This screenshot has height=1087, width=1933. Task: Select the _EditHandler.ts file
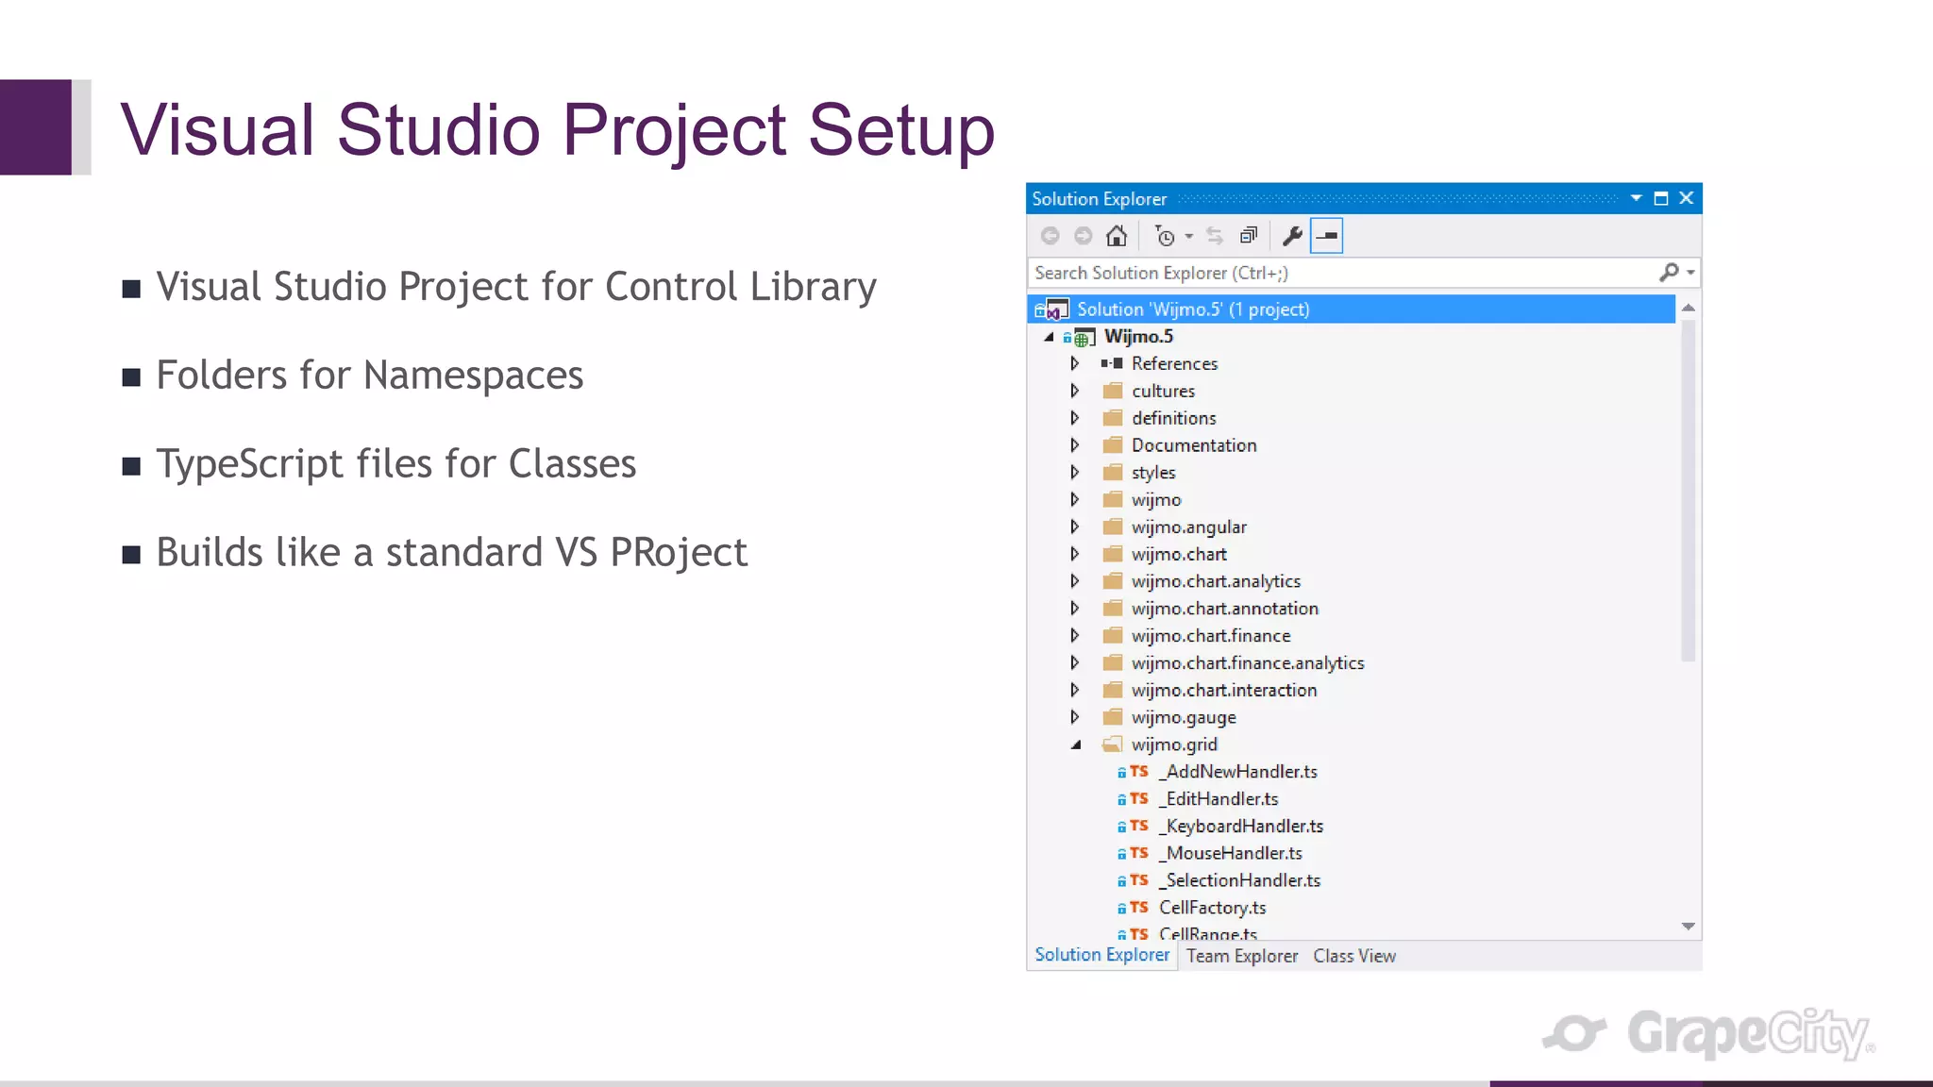coord(1219,799)
